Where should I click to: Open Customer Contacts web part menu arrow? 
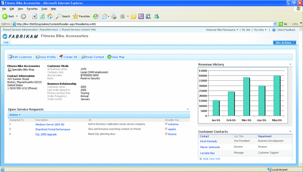pyautogui.click(x=290, y=132)
